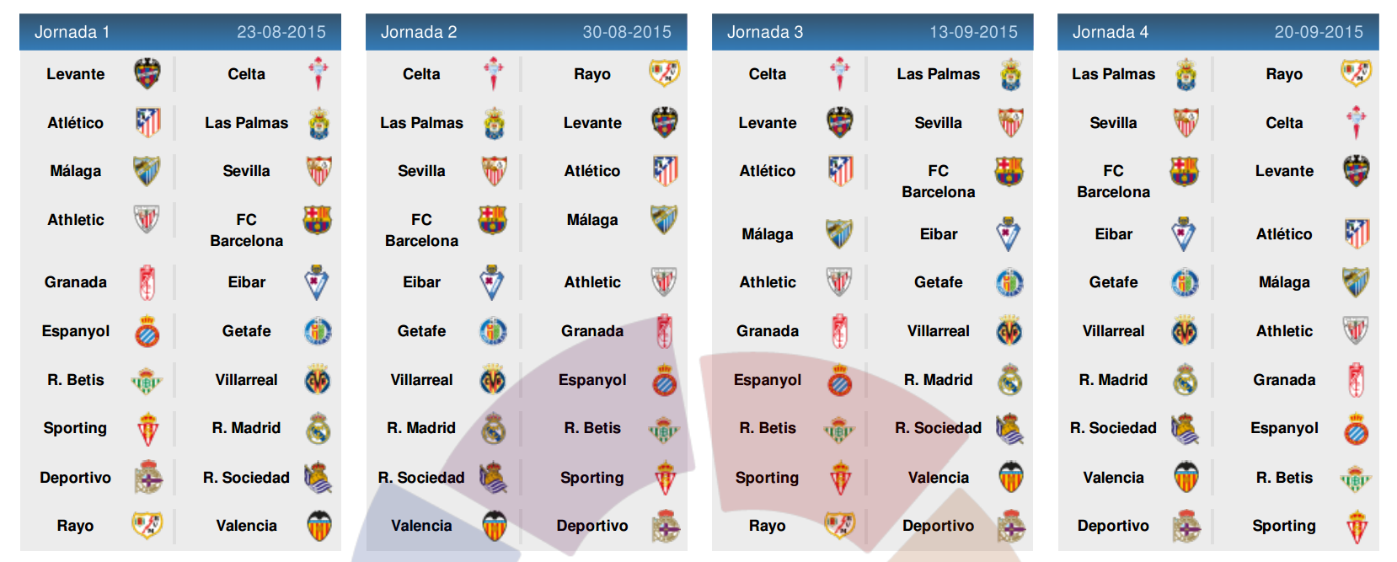The width and height of the screenshot is (1397, 562).
Task: Click Las Palmas crest in Jornada 4
Action: [x=1186, y=75]
